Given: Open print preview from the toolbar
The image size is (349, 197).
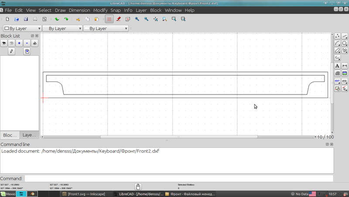Looking at the screenshot, I should click(44, 19).
